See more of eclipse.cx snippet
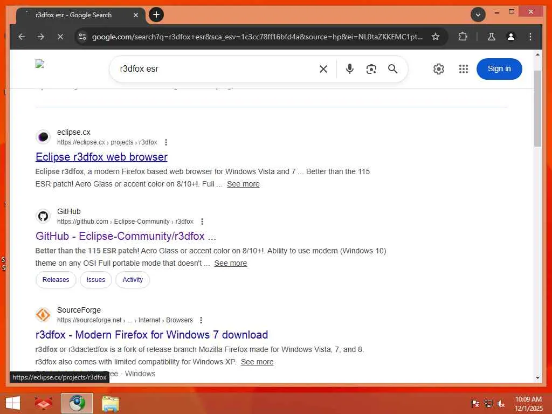 [243, 184]
